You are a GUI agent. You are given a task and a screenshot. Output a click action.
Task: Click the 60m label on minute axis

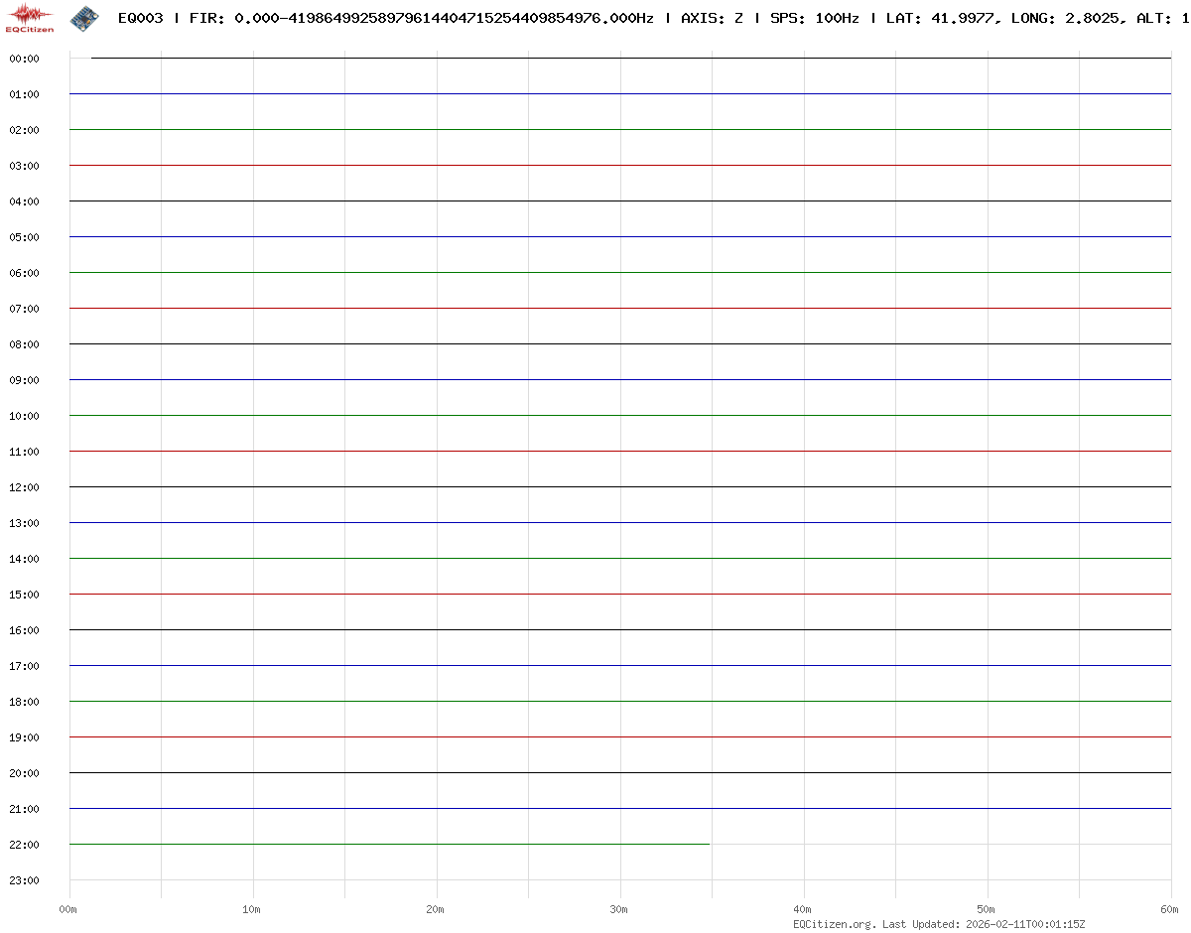pyautogui.click(x=1170, y=909)
